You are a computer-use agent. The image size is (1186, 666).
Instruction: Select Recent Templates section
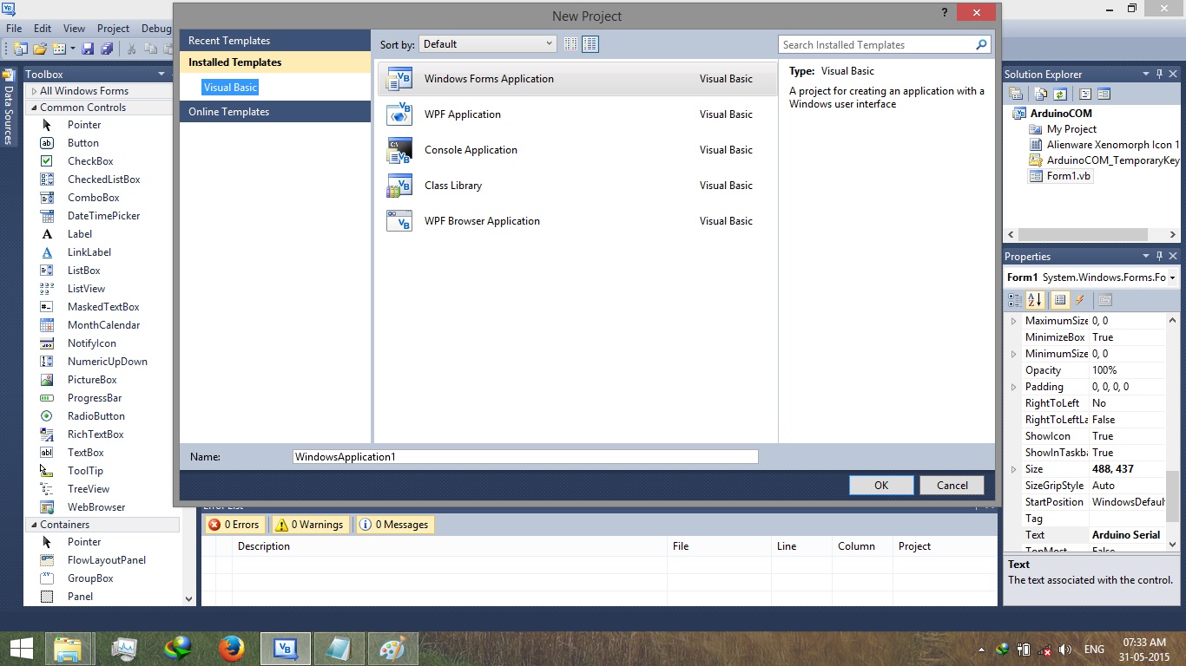pyautogui.click(x=275, y=41)
